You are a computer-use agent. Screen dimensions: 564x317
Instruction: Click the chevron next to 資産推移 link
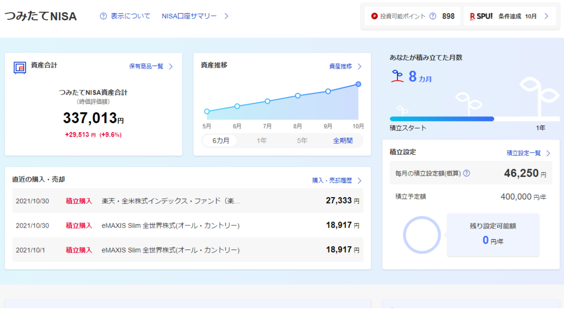tap(359, 66)
